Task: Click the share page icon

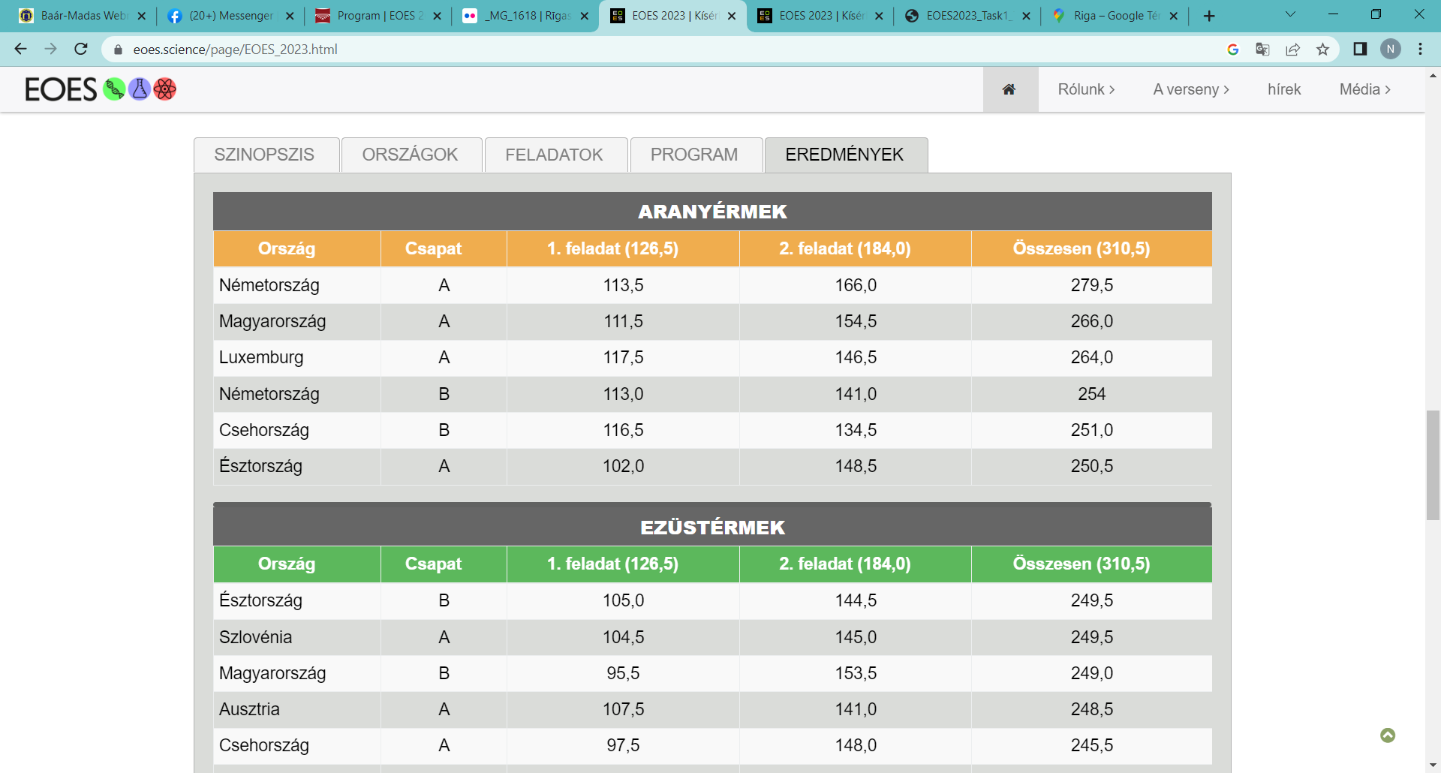Action: (1292, 50)
